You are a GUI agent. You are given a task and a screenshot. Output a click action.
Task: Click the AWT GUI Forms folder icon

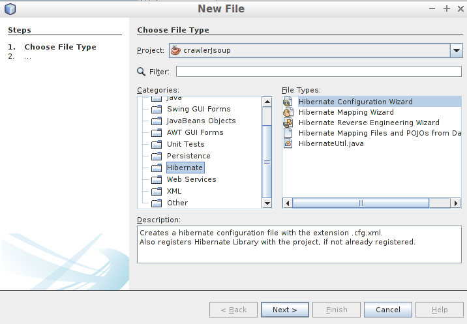(157, 132)
